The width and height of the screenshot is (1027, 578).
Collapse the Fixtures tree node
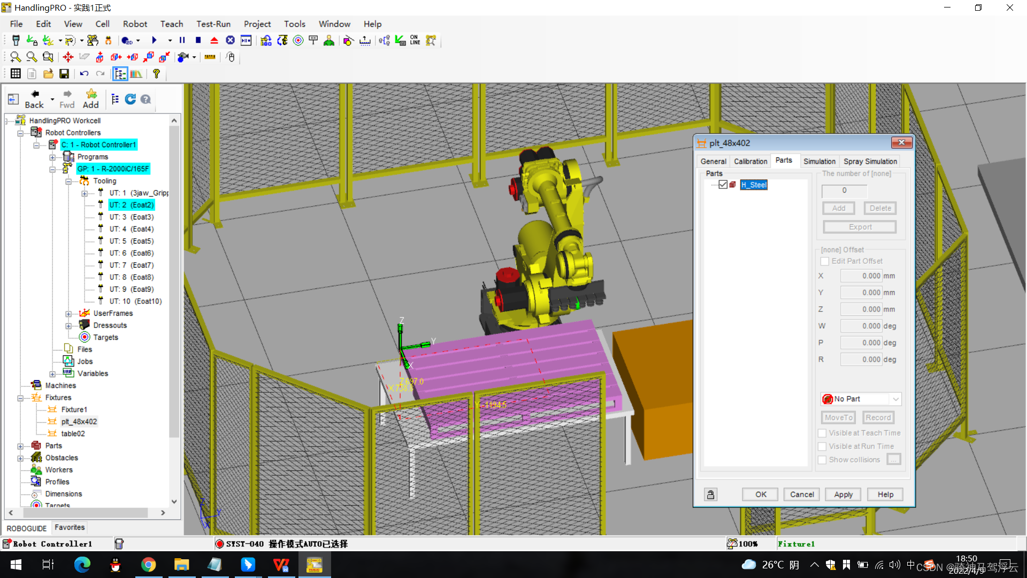click(x=20, y=398)
